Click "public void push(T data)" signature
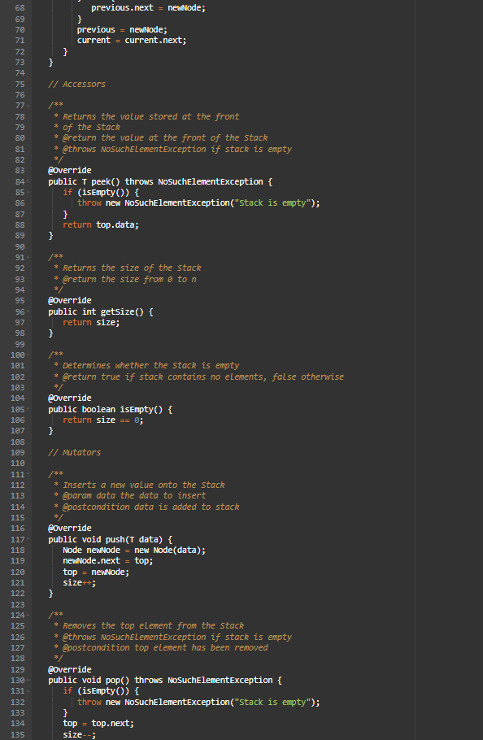The image size is (483, 740). click(x=106, y=539)
